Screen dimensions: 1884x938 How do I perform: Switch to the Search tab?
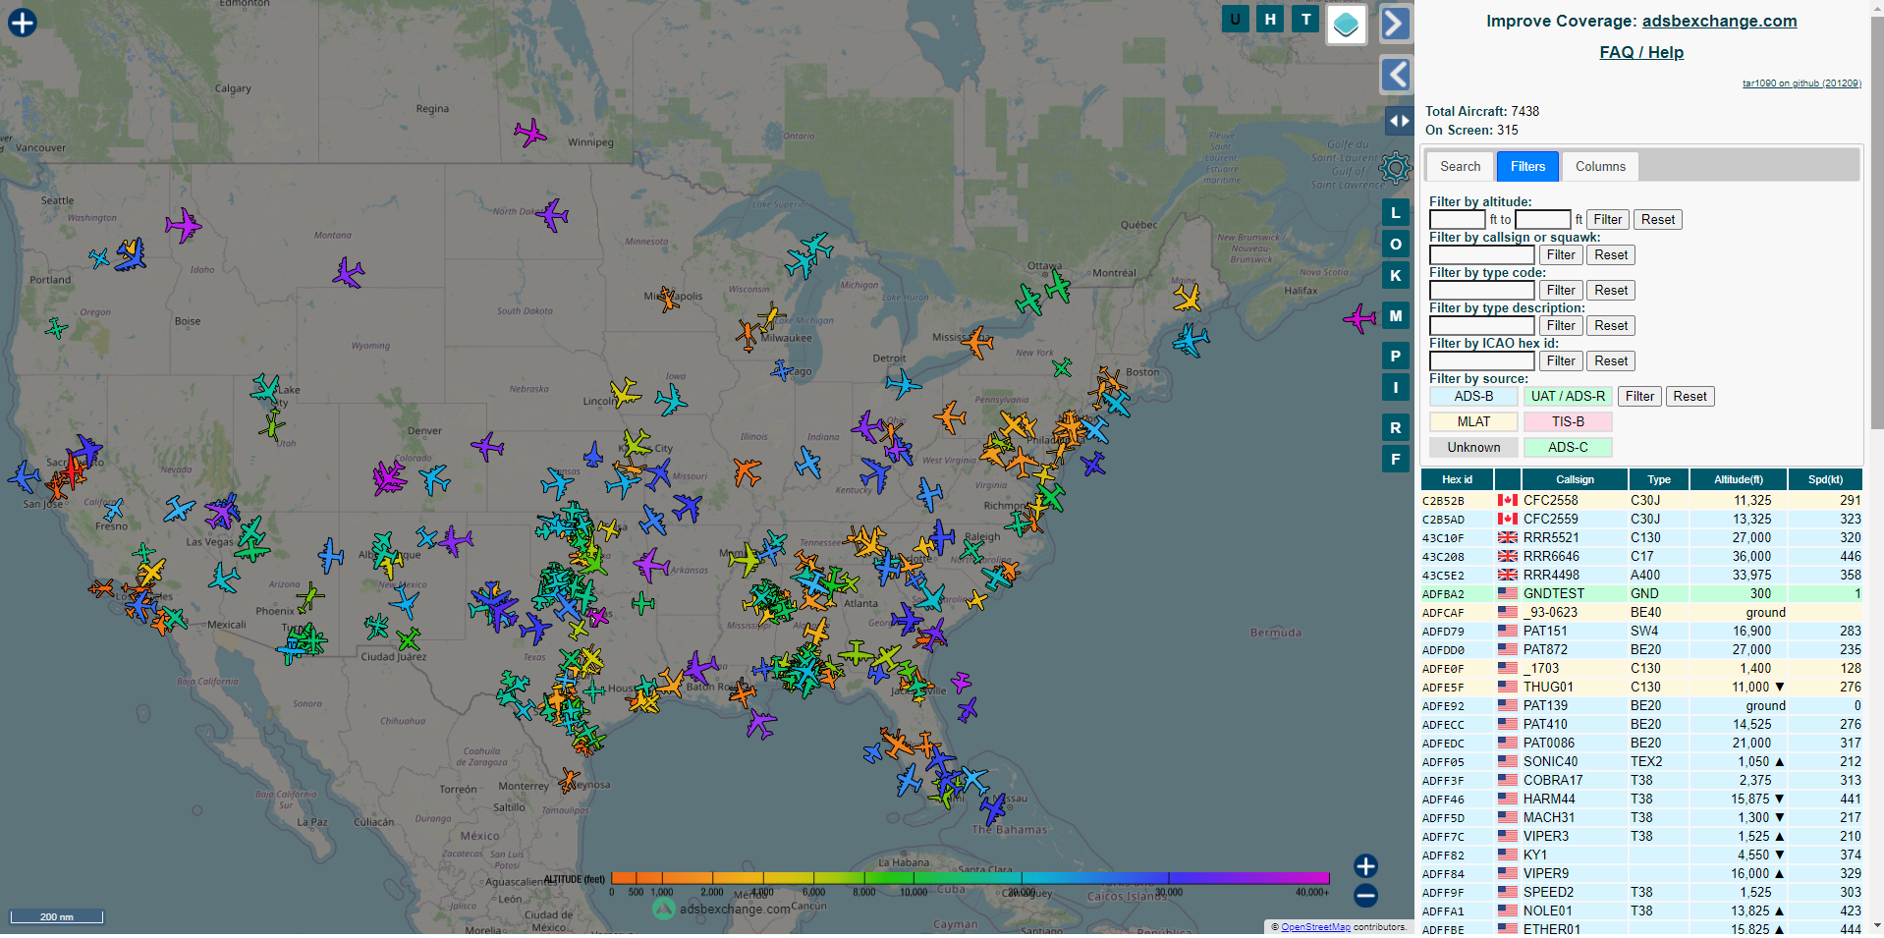[x=1460, y=166]
